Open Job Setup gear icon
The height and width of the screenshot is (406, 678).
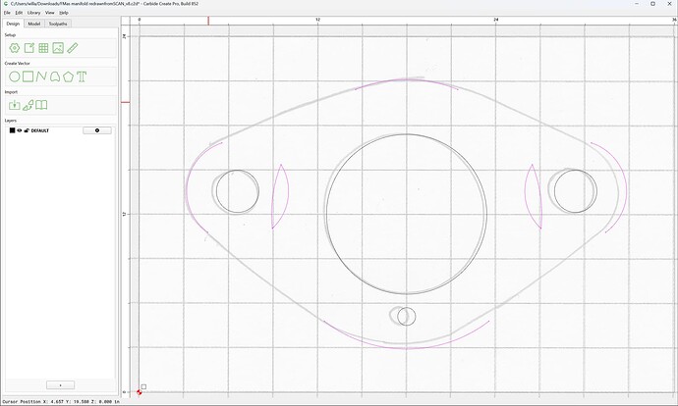[x=15, y=48]
